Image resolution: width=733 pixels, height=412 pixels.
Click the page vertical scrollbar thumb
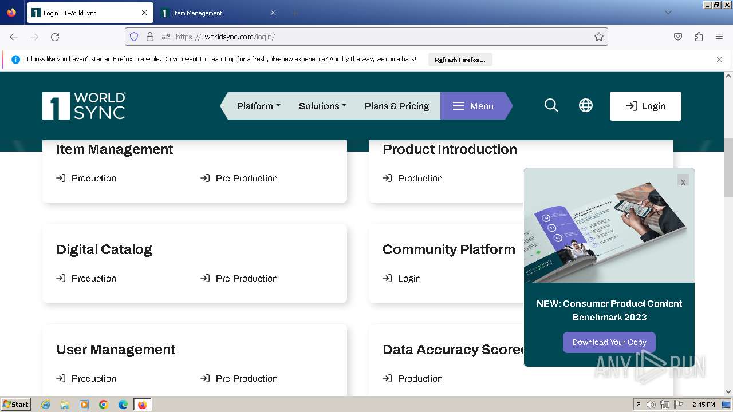pyautogui.click(x=728, y=167)
